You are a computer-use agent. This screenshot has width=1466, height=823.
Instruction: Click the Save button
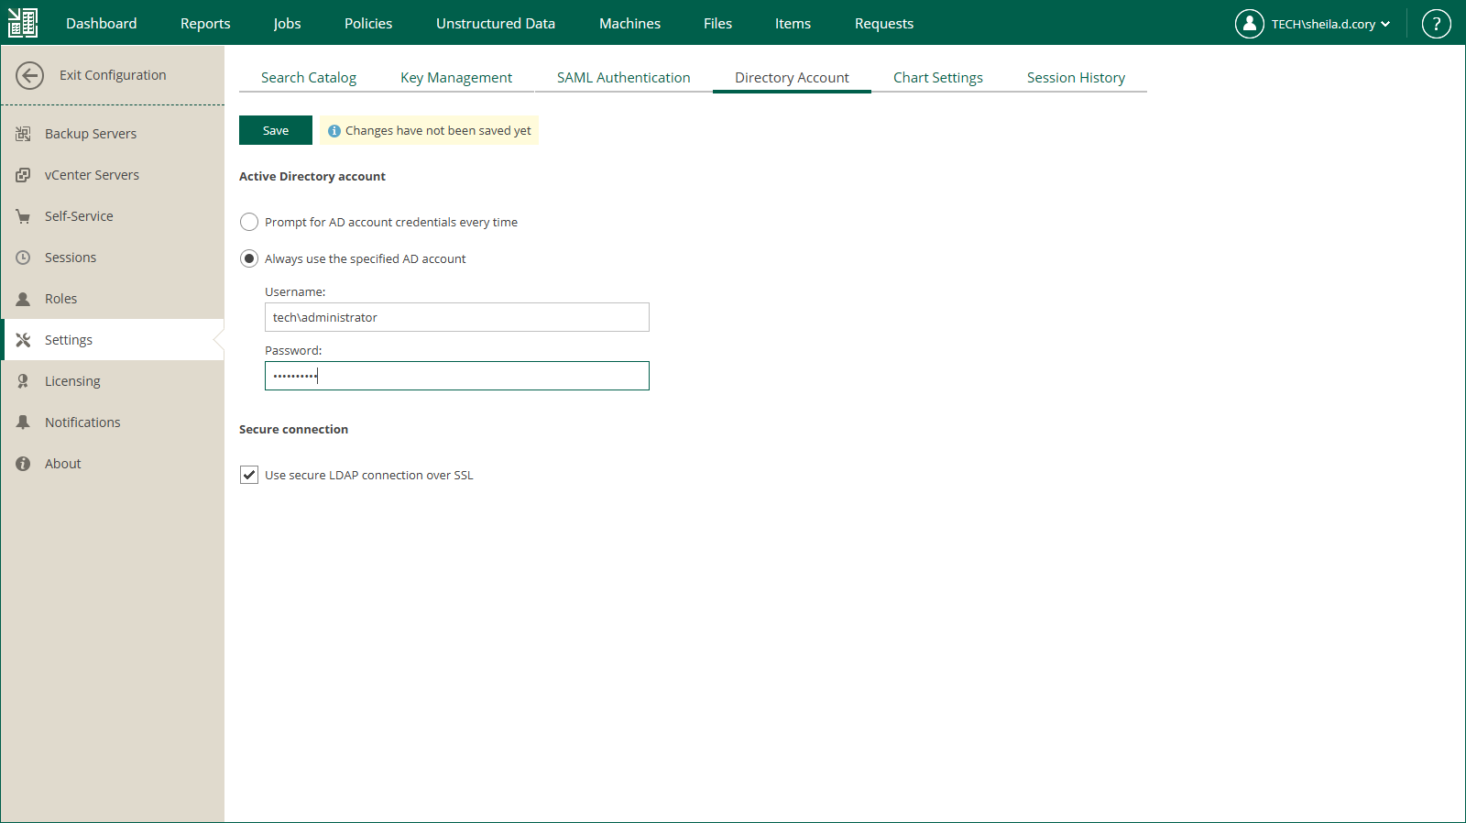click(x=276, y=130)
